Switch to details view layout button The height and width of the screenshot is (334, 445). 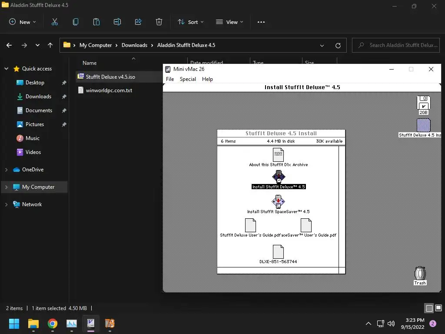(x=429, y=308)
